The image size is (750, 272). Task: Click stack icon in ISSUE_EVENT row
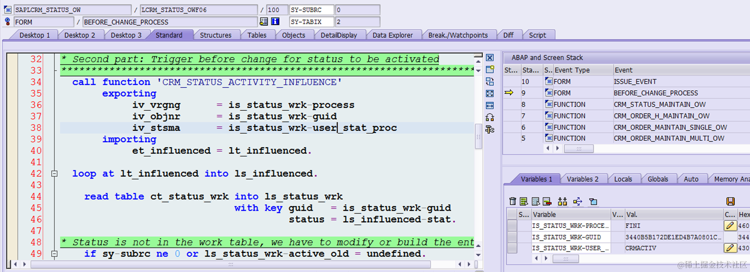pos(548,81)
